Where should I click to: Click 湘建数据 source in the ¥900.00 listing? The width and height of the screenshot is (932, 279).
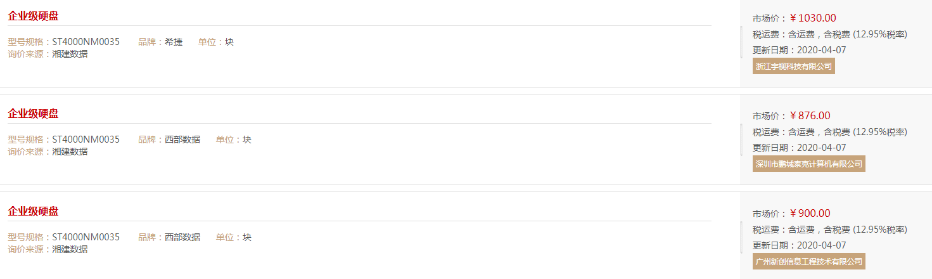pos(70,249)
